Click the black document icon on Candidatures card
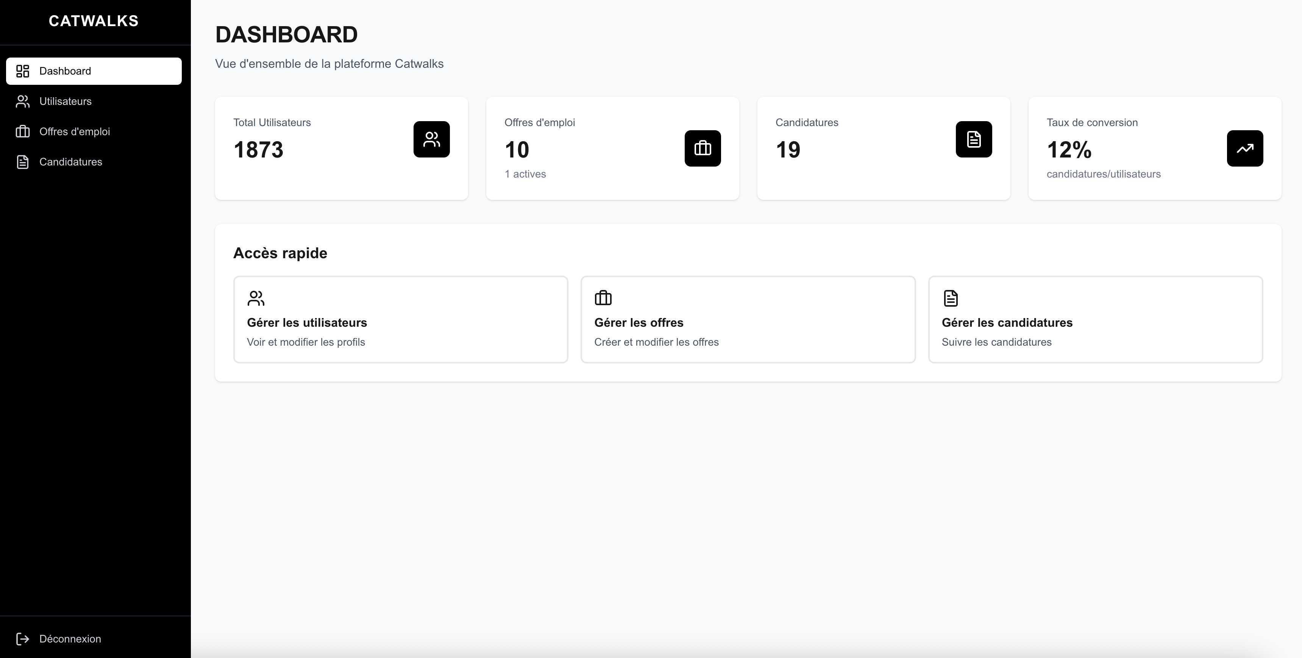The image size is (1302, 658). (973, 139)
